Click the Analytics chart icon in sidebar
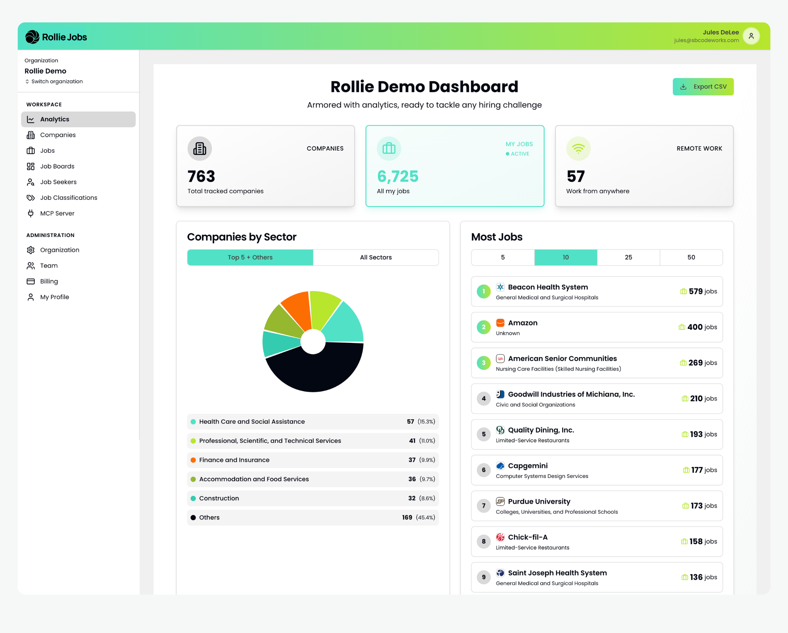The width and height of the screenshot is (788, 633). click(31, 120)
